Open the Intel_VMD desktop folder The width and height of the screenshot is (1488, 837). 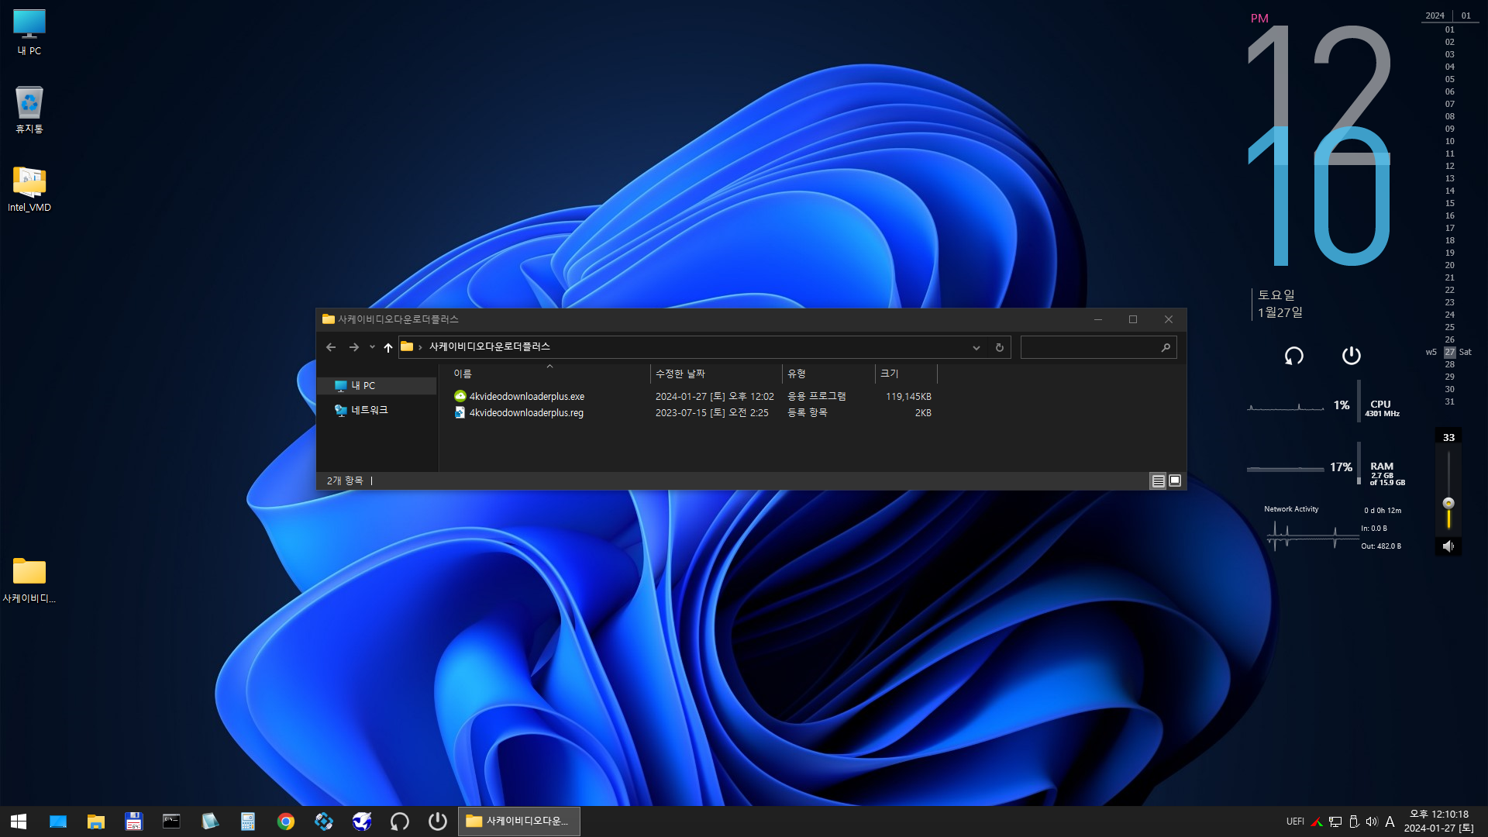(29, 188)
